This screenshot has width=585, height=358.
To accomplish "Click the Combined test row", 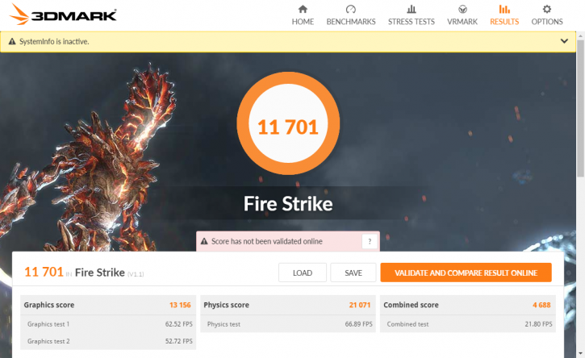I will [x=468, y=324].
